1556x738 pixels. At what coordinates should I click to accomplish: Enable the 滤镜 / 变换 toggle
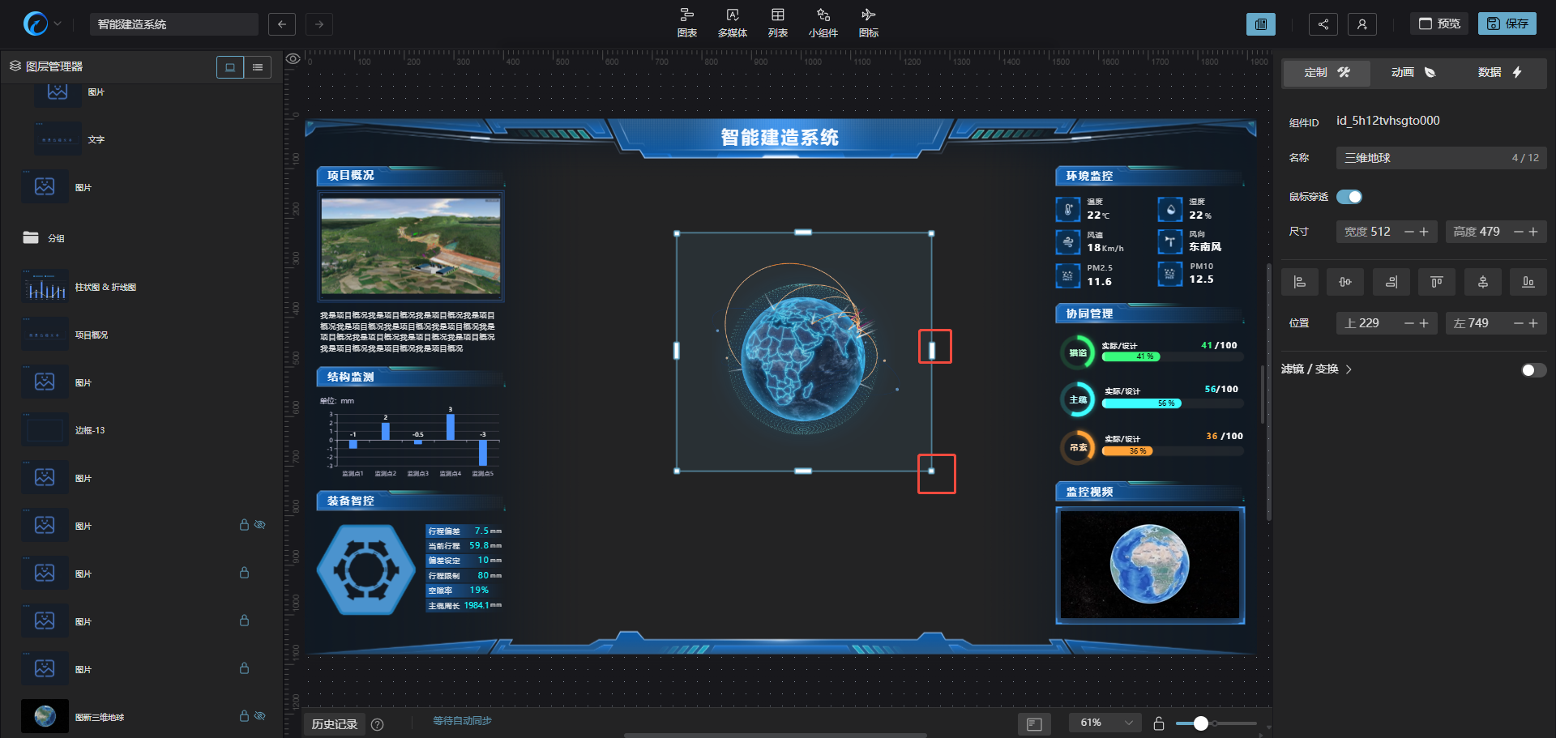point(1533,370)
